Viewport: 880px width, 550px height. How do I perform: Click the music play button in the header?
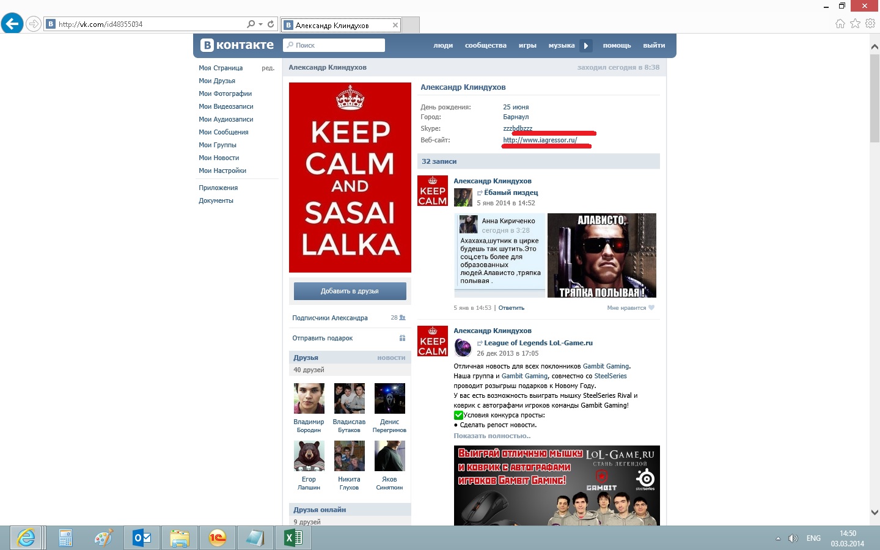pyautogui.click(x=585, y=45)
